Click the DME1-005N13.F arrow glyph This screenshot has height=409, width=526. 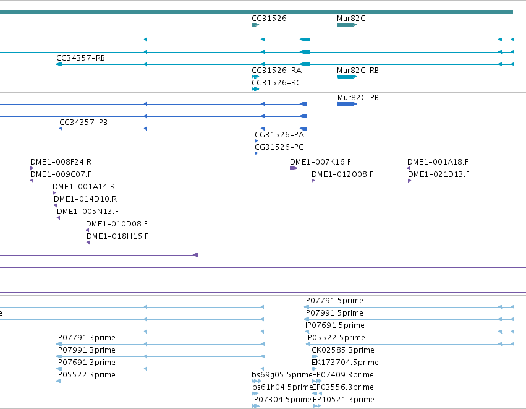pyautogui.click(x=58, y=218)
